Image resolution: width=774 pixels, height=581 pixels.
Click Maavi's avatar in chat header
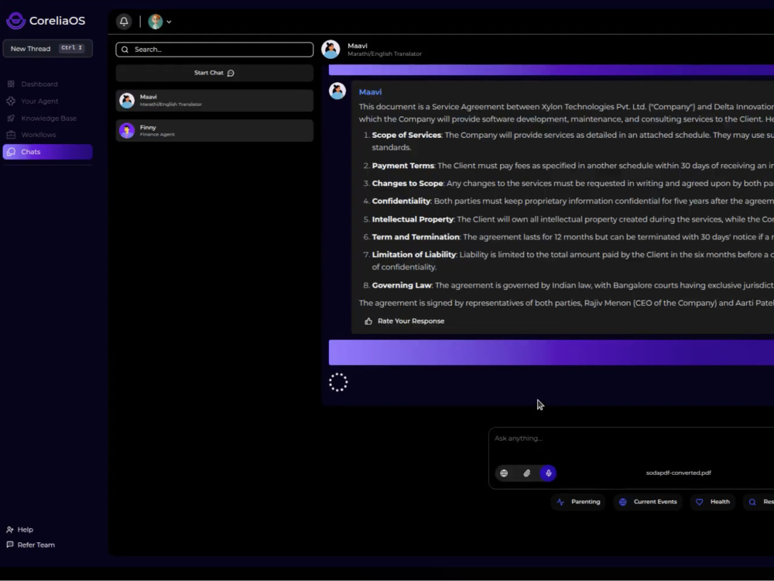330,50
